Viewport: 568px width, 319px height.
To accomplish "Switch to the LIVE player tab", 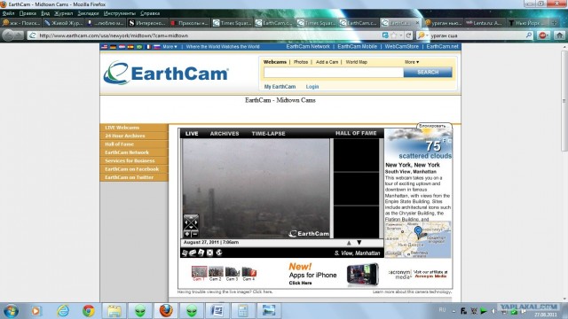I will (192, 134).
